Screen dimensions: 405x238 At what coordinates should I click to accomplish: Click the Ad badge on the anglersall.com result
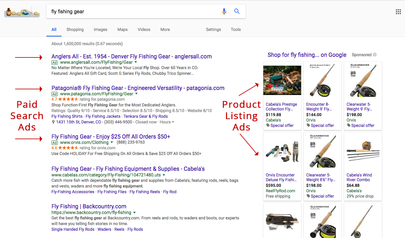click(55, 62)
